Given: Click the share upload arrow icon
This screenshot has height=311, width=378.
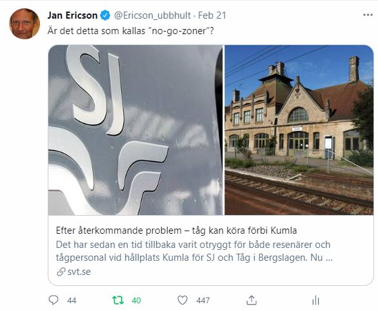Looking at the screenshot, I should coord(252,300).
